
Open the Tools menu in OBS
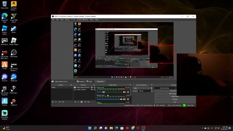point(91,20)
